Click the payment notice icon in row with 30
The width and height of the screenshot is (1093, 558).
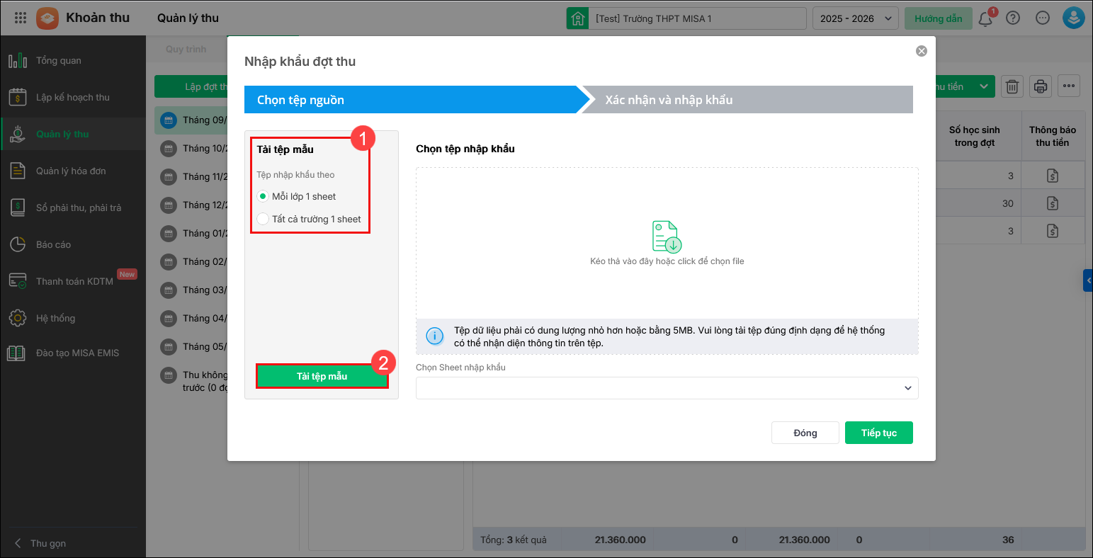point(1053,203)
